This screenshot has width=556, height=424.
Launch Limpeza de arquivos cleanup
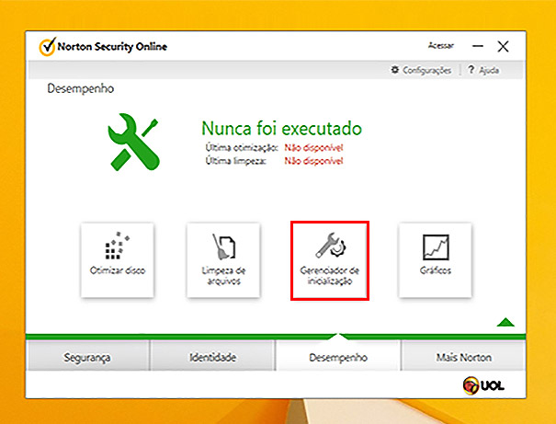[223, 260]
